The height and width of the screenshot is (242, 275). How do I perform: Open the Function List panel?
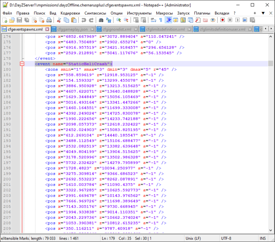coord(198,20)
